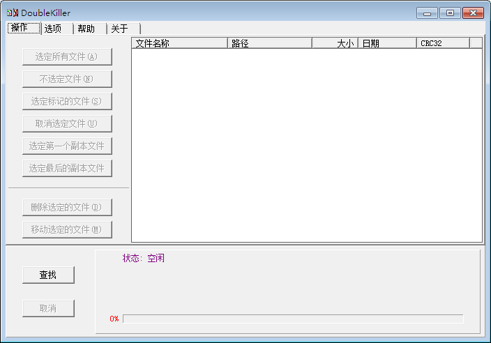
Task: Open the 帮助 tab
Action: 91,29
